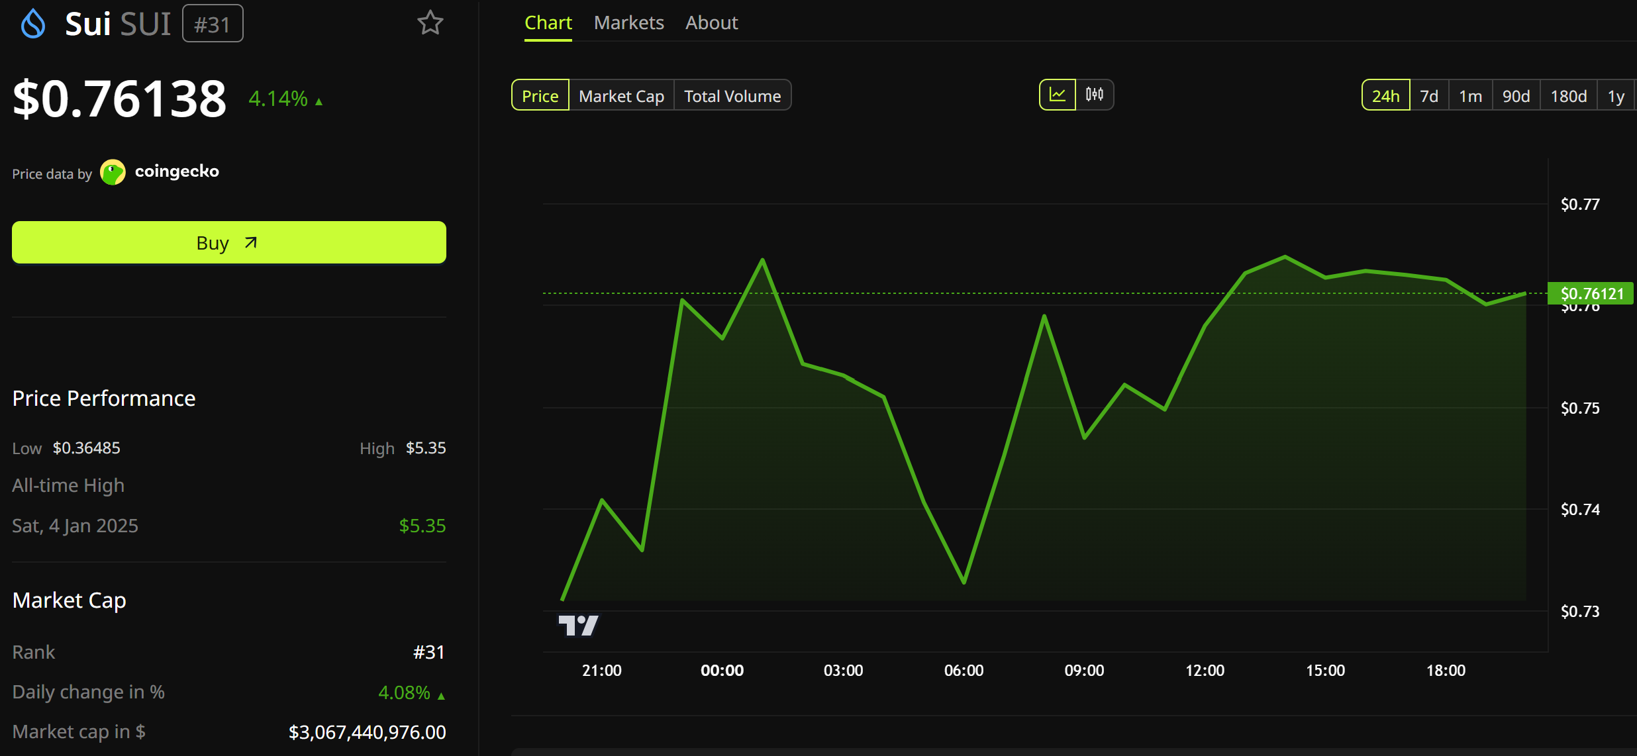Open the Markets tab

coord(629,23)
